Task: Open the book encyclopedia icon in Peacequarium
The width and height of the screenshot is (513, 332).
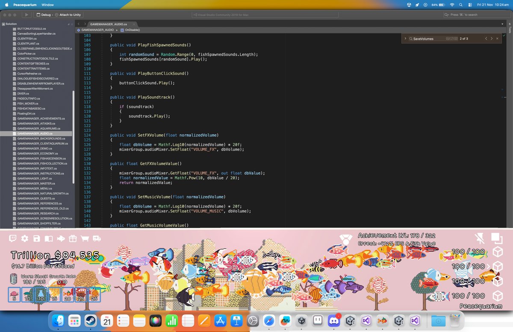Action: point(49,239)
